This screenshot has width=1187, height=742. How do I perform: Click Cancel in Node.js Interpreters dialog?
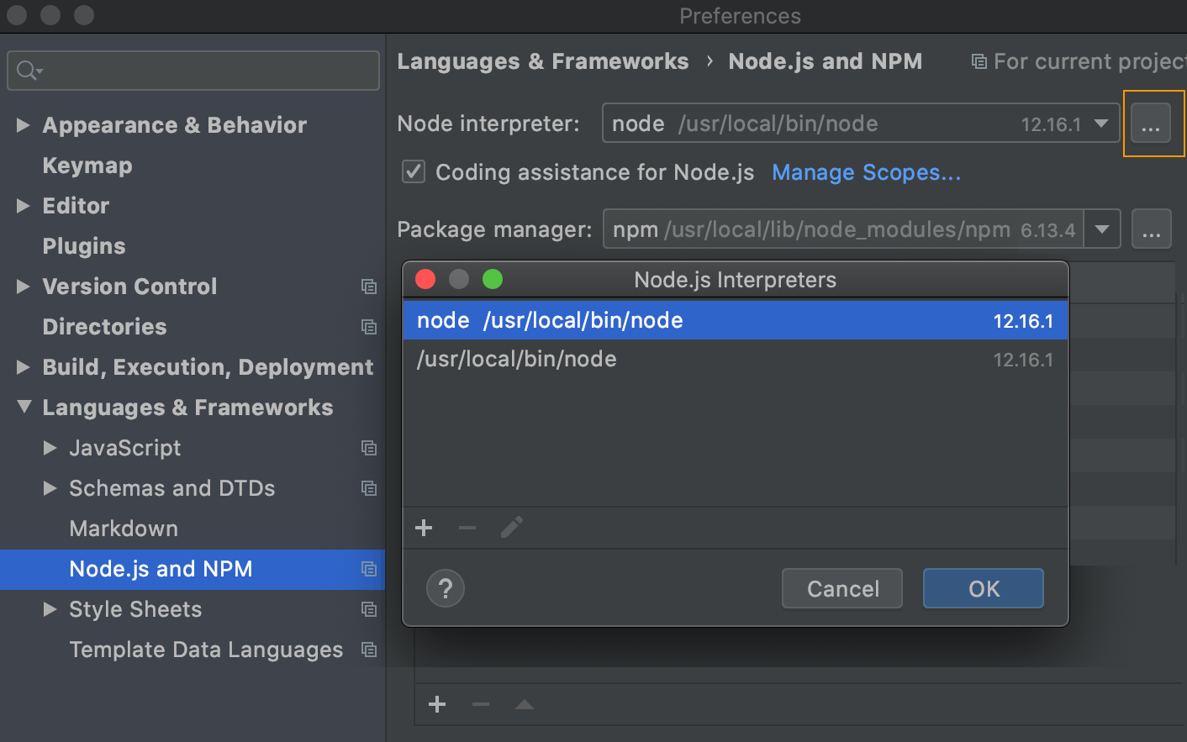(x=842, y=588)
